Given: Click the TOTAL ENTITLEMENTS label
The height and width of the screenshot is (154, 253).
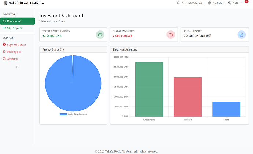Looking at the screenshot, I should tap(56, 31).
